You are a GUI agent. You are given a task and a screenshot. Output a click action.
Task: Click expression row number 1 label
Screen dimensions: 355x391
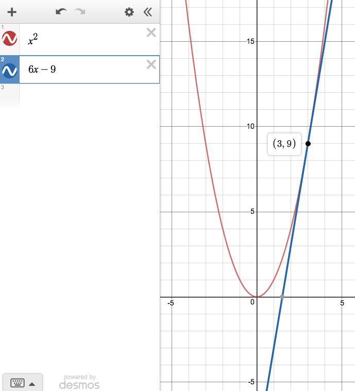[x=3, y=27]
